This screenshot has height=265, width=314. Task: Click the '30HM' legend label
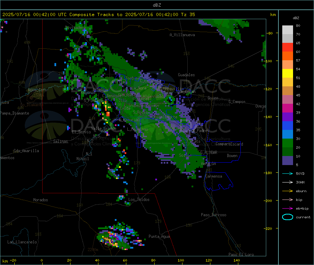[x=300, y=182]
